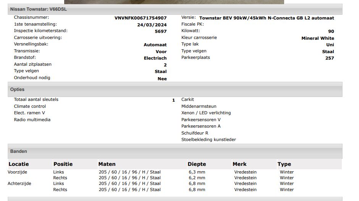Click the Diepte column header
The image size is (359, 201).
point(197,164)
